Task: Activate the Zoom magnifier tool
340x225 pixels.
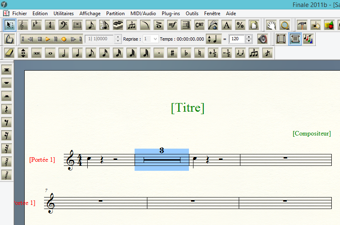Action: (284, 25)
